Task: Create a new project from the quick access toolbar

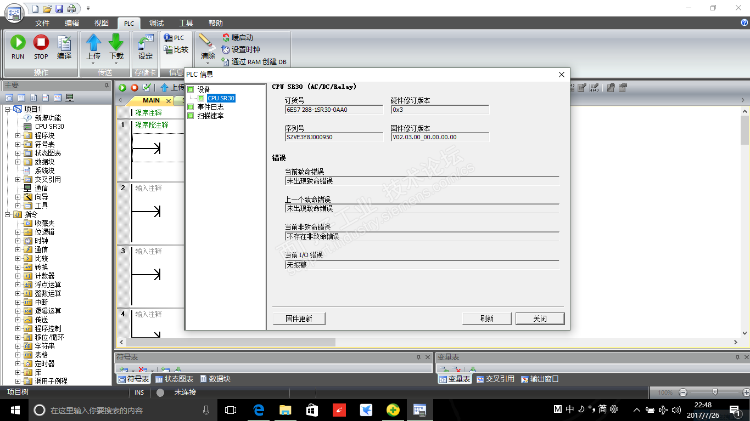Action: coord(35,8)
